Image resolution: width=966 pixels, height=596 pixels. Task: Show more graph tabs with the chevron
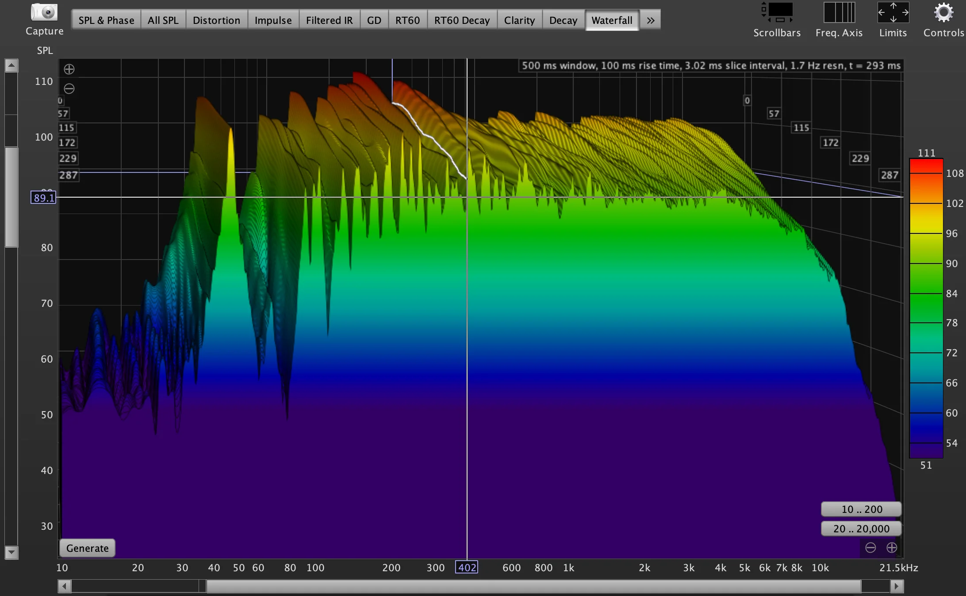(x=650, y=20)
